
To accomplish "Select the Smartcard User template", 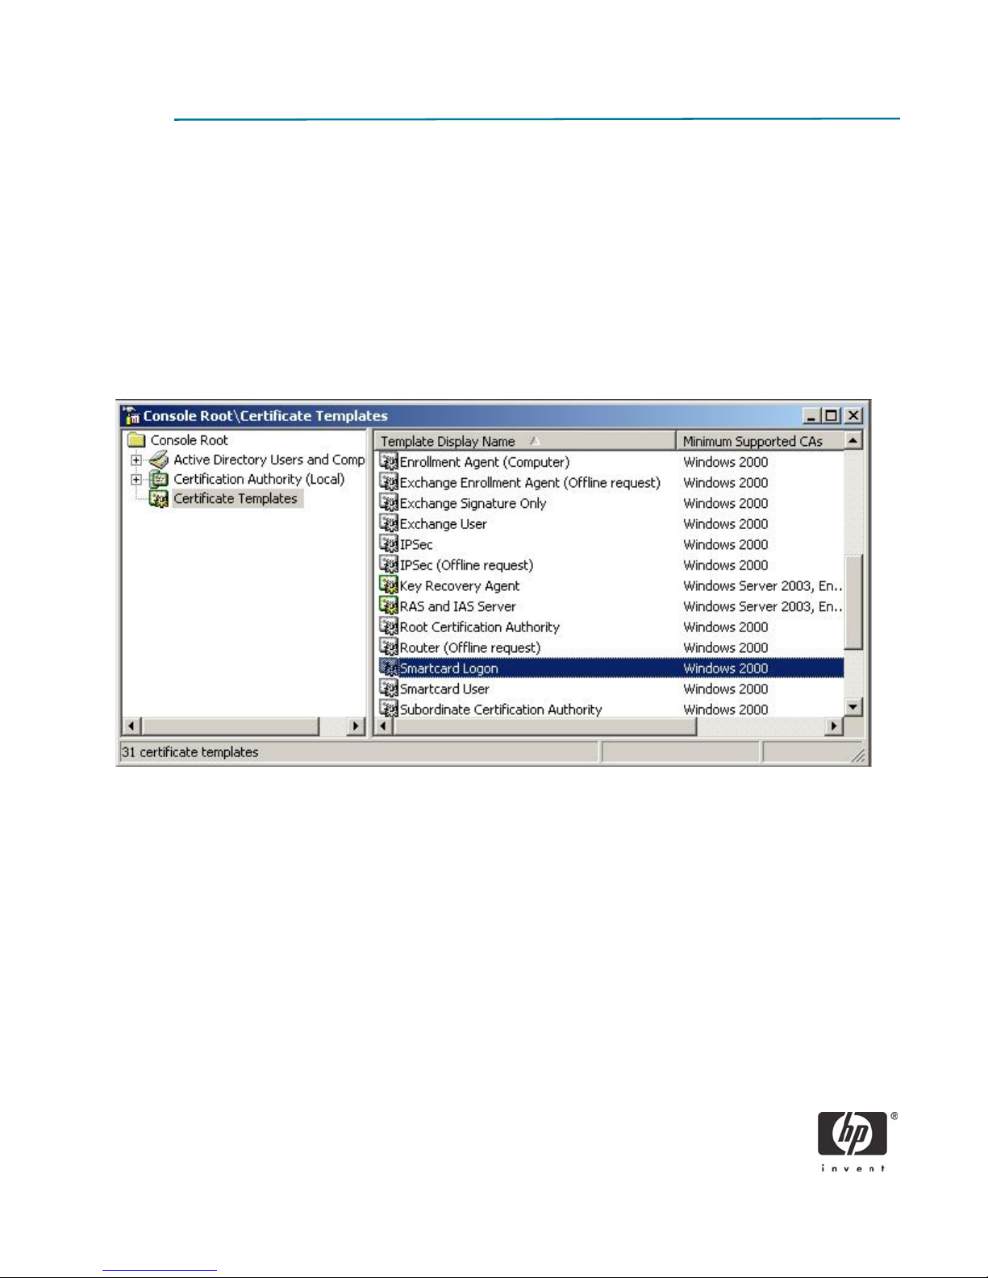I will (x=444, y=689).
